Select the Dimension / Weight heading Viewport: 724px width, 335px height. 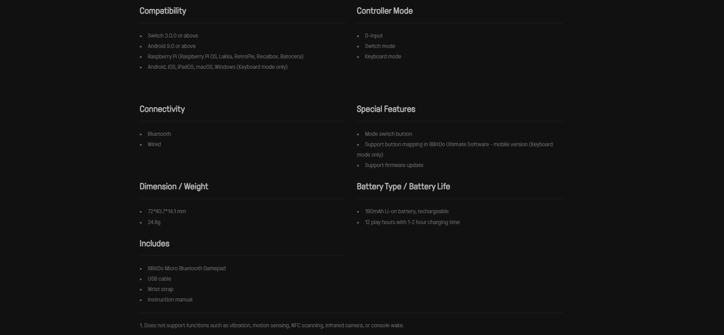174,187
